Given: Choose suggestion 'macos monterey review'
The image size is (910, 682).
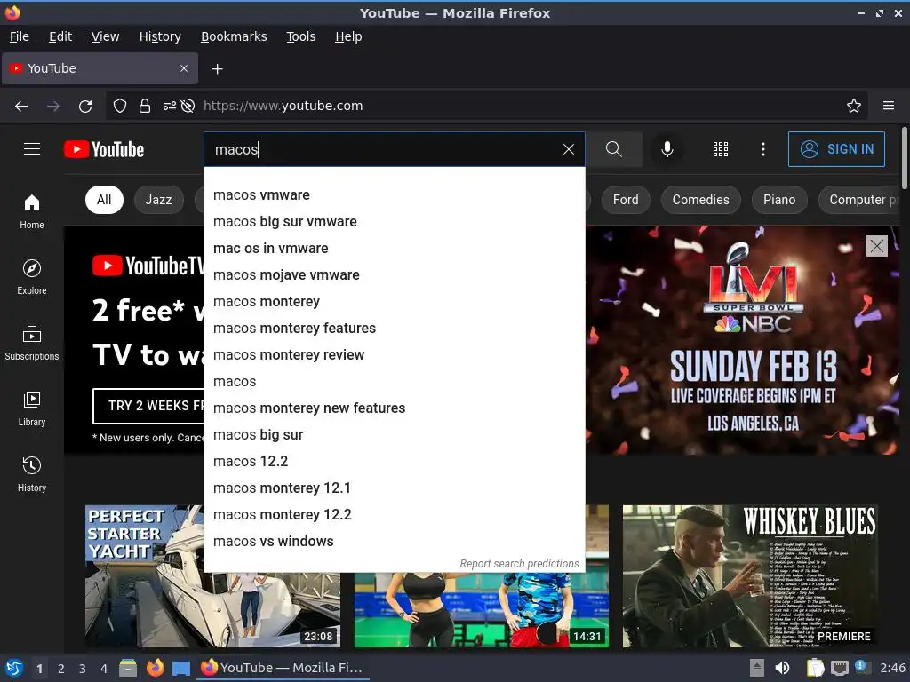Looking at the screenshot, I should tap(394, 355).
